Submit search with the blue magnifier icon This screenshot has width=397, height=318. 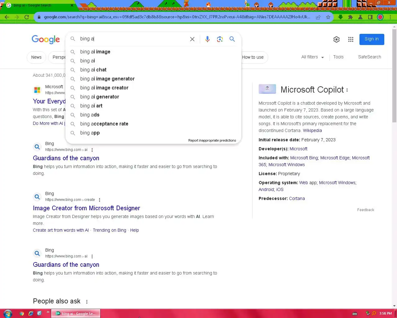pyautogui.click(x=232, y=39)
